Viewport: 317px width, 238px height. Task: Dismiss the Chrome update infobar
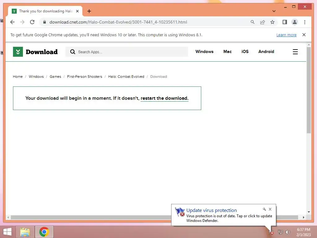[304, 35]
